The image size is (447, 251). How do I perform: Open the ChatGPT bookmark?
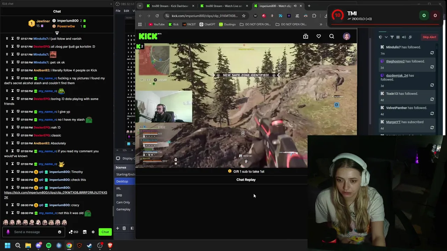click(207, 24)
